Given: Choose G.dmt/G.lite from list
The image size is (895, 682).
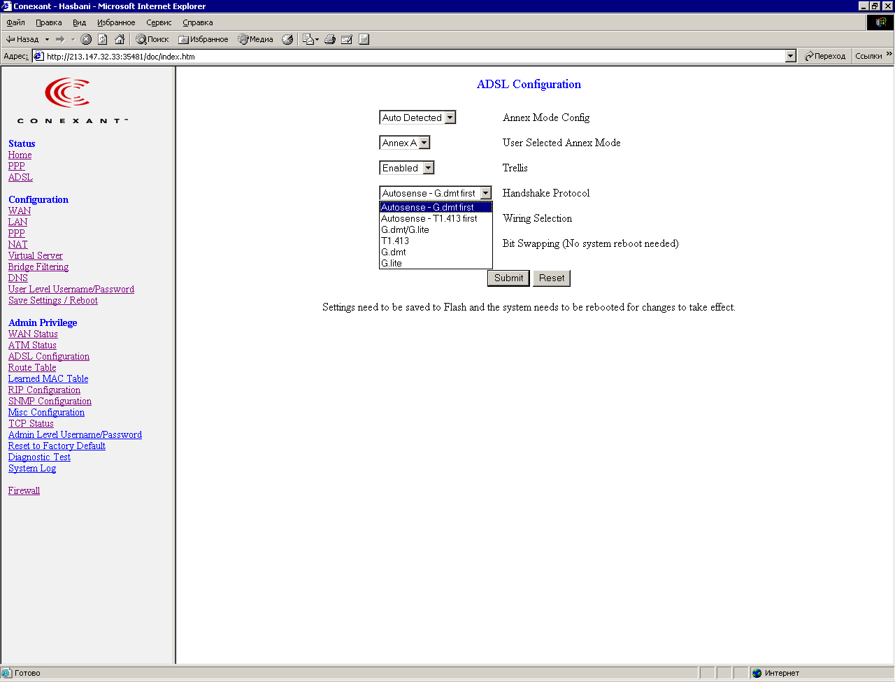Looking at the screenshot, I should click(x=436, y=229).
